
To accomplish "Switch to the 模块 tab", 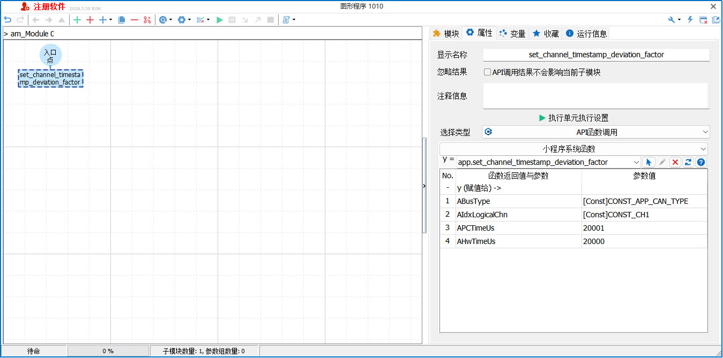I will (x=446, y=33).
